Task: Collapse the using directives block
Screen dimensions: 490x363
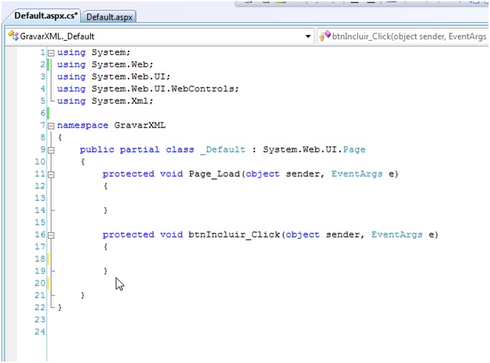Action: point(51,53)
